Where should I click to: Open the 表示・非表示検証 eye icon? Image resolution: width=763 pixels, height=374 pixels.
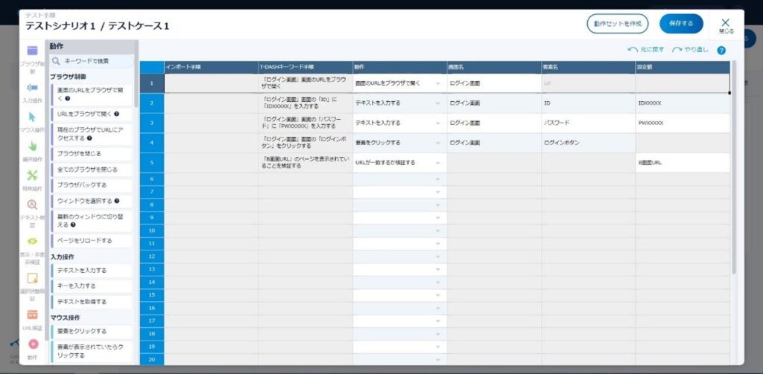click(32, 241)
